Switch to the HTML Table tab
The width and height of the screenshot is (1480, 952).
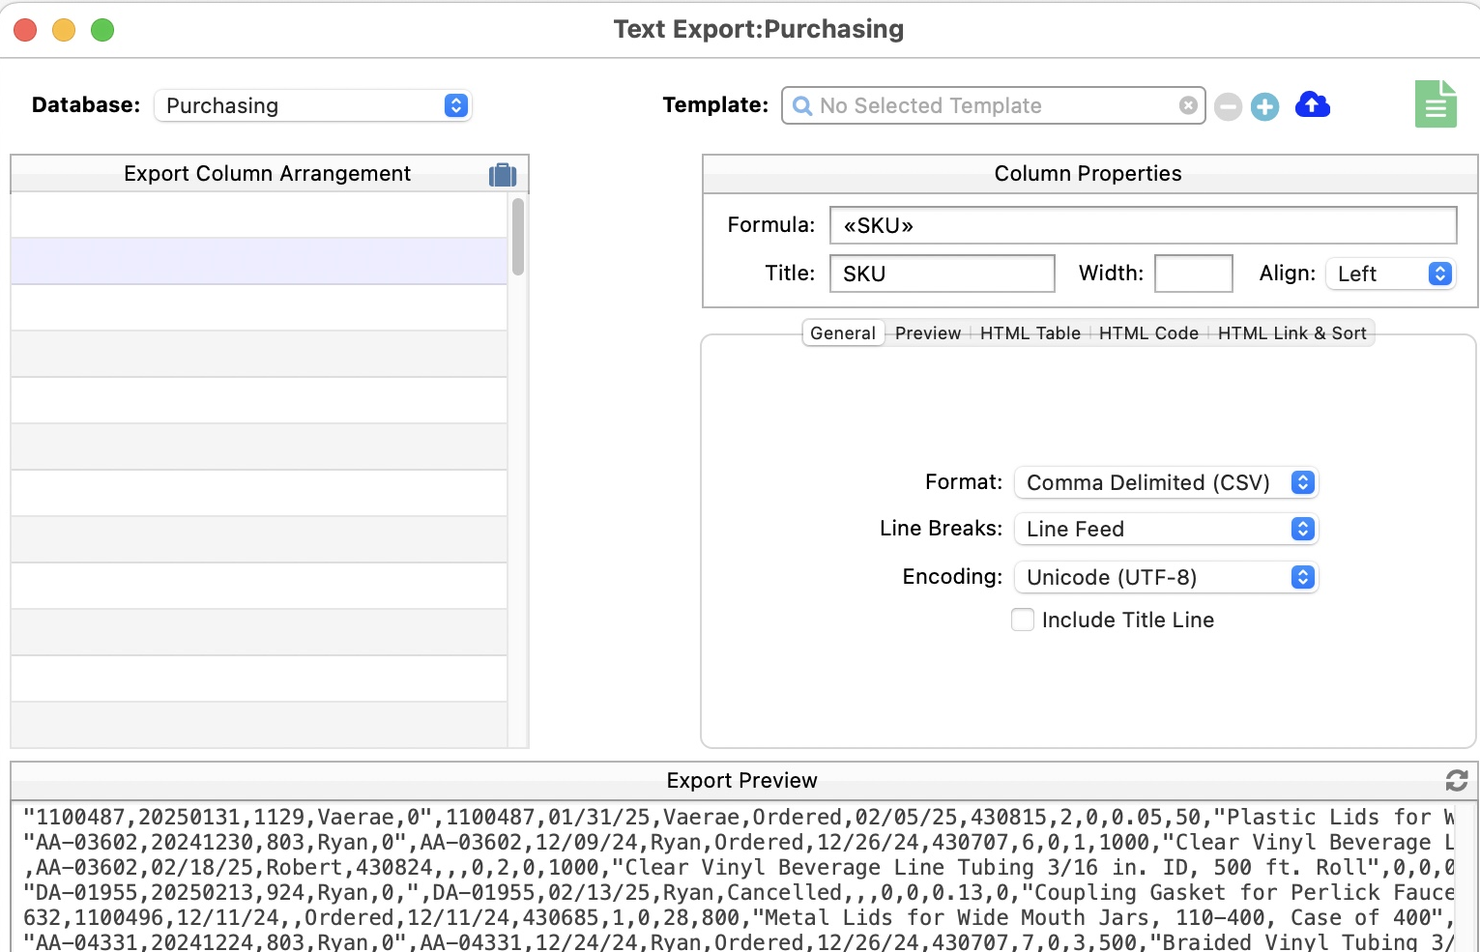[1030, 333]
